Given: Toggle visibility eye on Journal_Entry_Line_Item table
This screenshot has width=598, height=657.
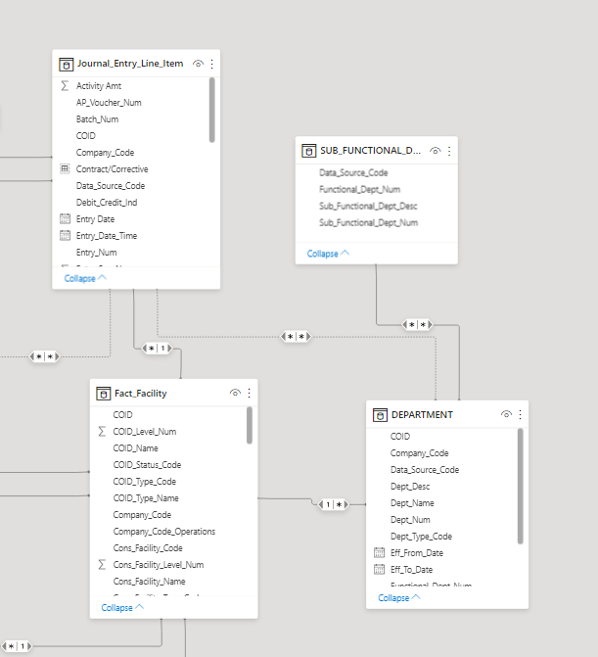Looking at the screenshot, I should click(x=198, y=64).
